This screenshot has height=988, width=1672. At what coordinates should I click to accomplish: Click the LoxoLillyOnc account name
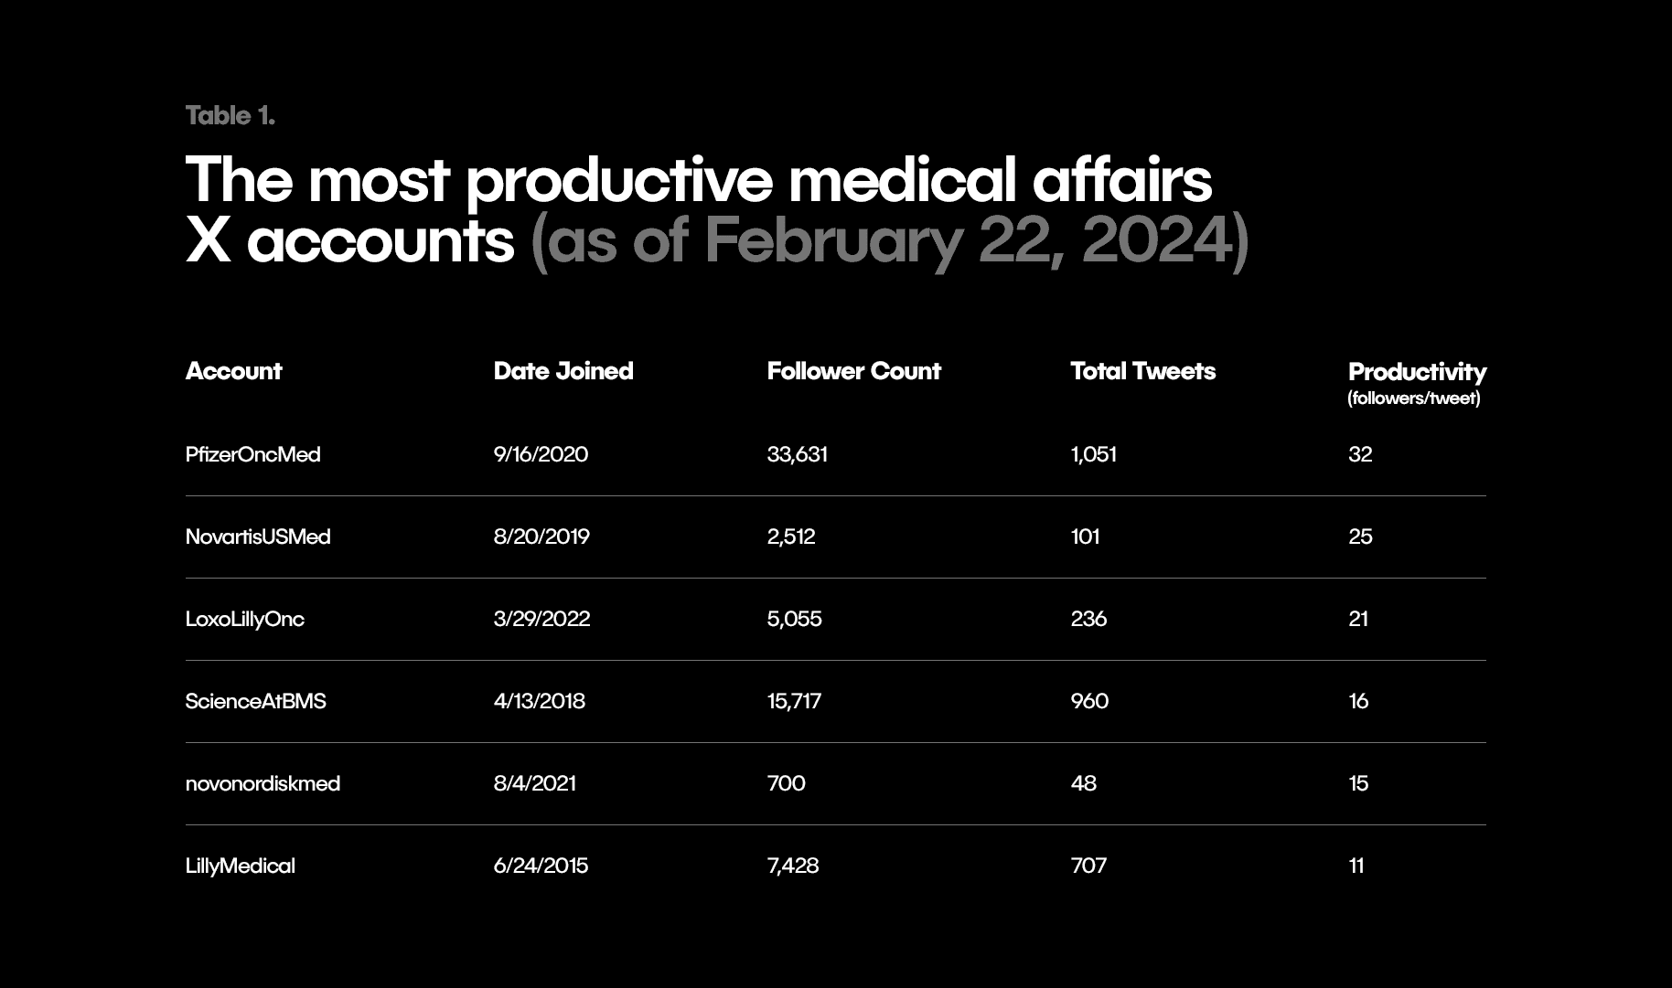(244, 619)
